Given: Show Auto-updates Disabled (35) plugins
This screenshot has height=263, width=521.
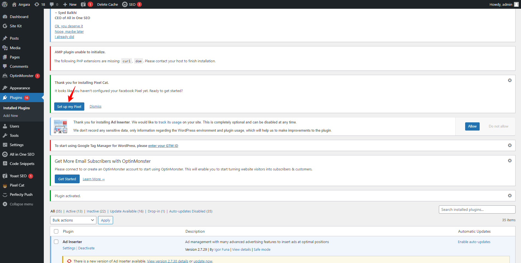Looking at the screenshot, I should pyautogui.click(x=191, y=211).
